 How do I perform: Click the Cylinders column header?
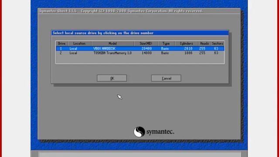coord(186,44)
